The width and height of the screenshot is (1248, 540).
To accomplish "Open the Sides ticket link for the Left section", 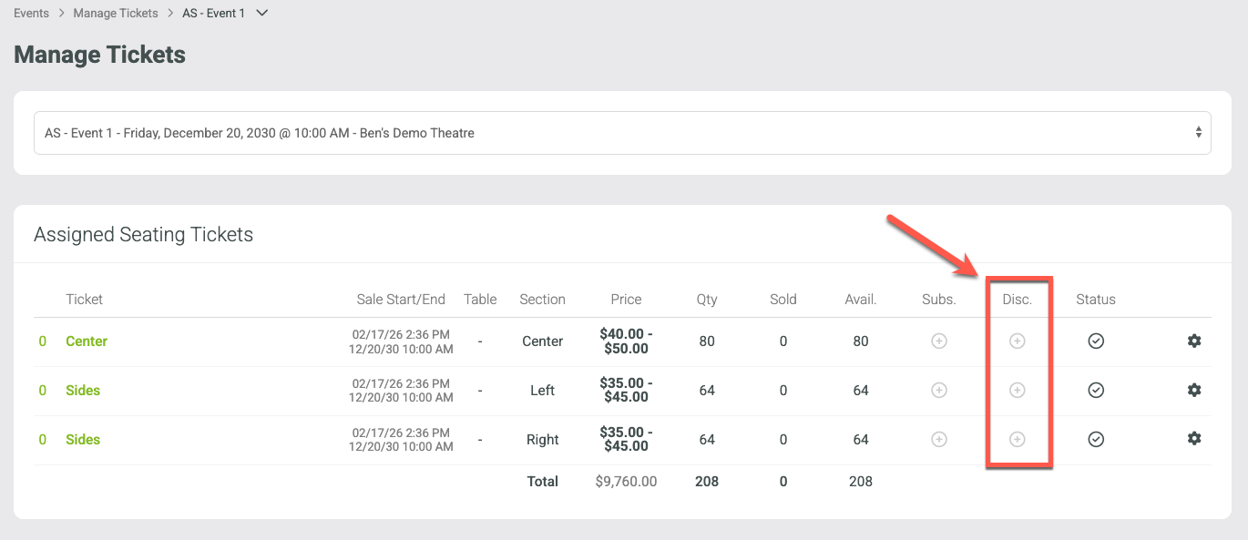I will (83, 390).
